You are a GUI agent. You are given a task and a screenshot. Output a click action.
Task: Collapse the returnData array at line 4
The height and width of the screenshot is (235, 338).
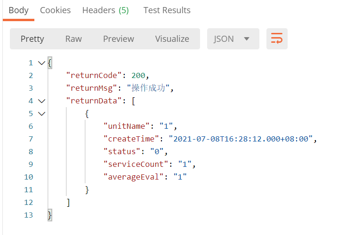41,101
